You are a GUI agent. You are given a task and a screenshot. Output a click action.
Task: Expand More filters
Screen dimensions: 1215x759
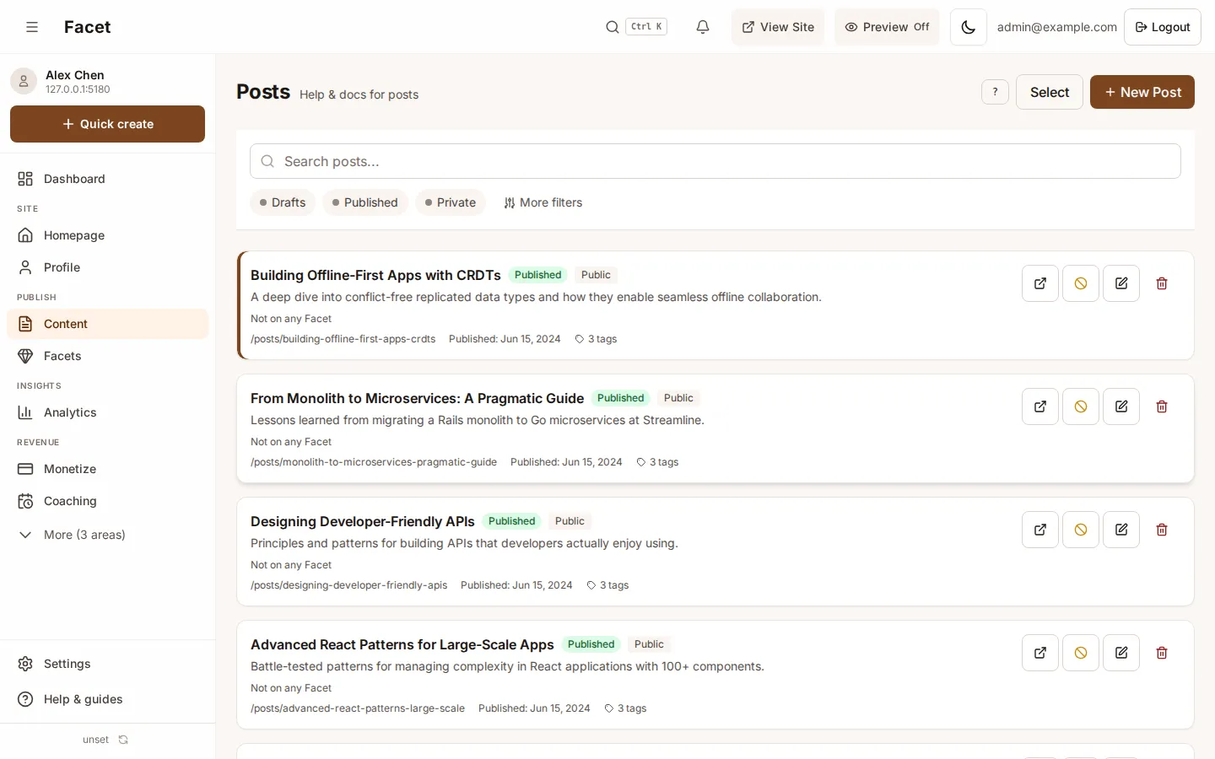click(543, 202)
